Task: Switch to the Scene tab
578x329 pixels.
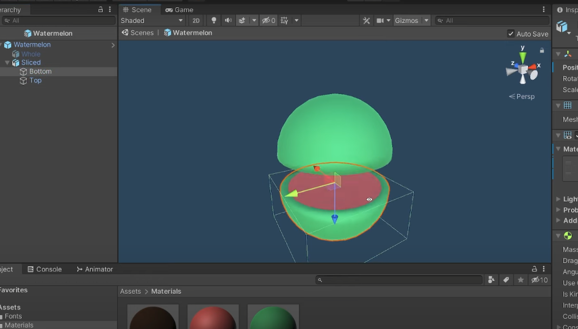Action: pos(137,10)
